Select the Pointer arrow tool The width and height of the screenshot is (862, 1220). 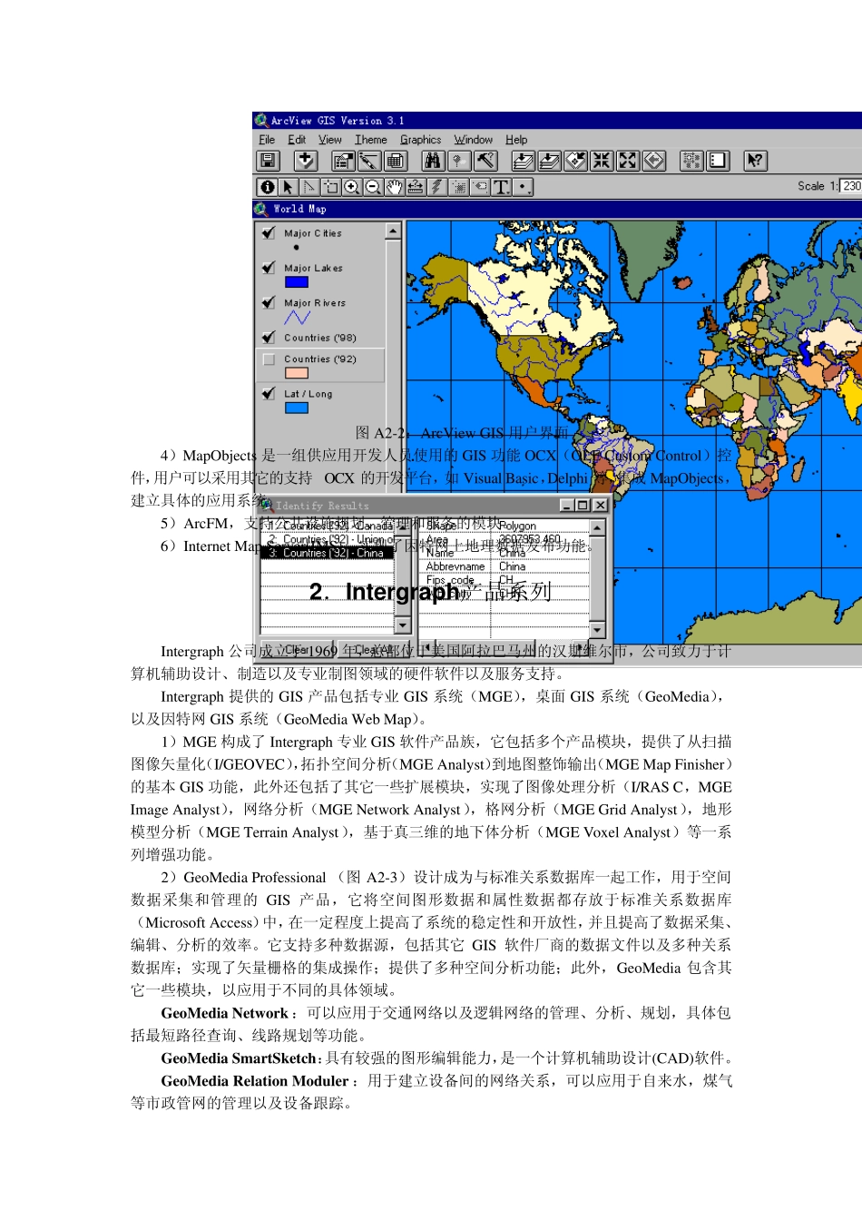pyautogui.click(x=288, y=187)
